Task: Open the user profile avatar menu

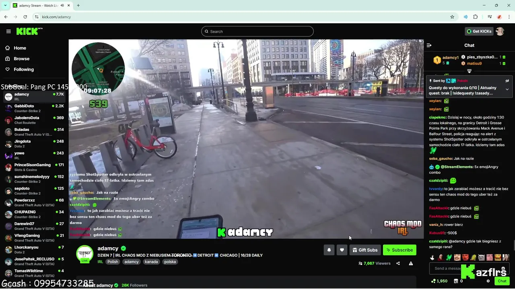Action: (500, 31)
